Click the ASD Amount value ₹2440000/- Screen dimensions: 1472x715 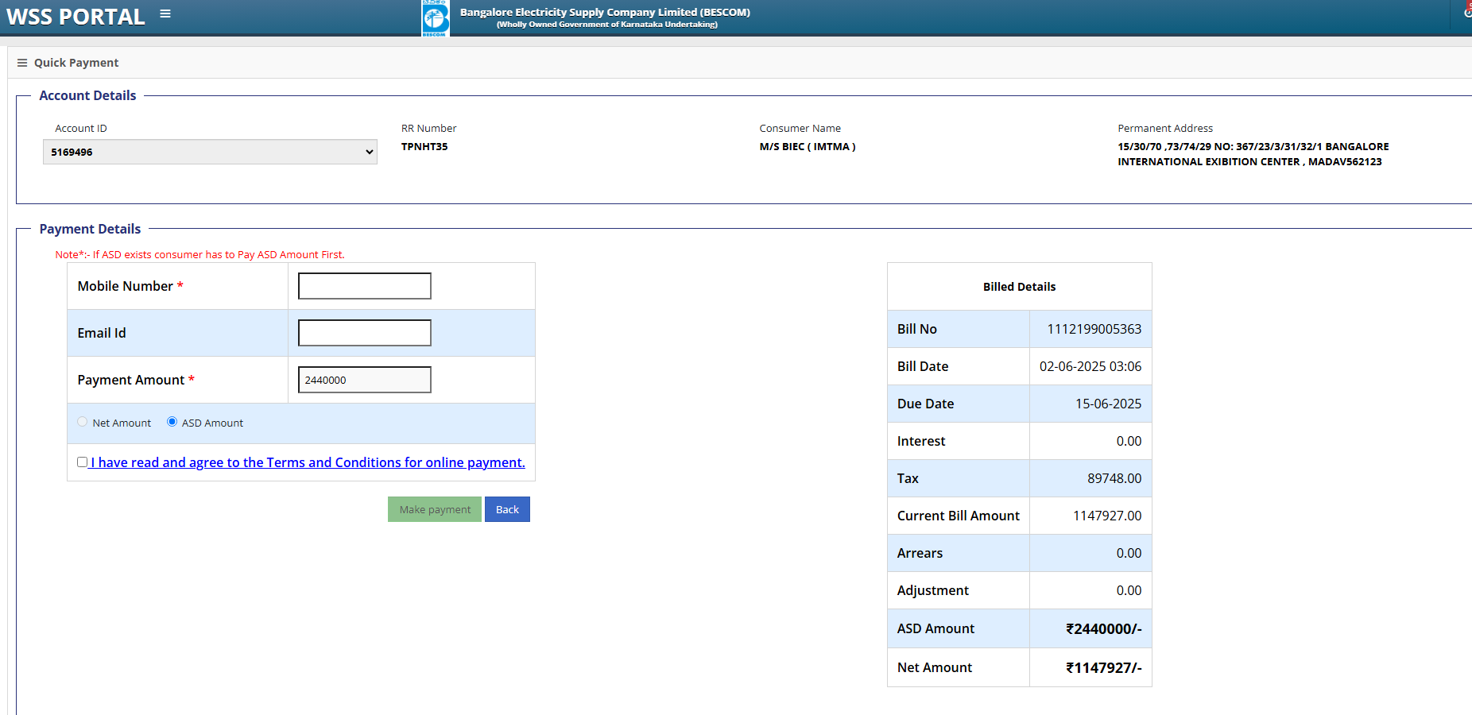pyautogui.click(x=1103, y=628)
